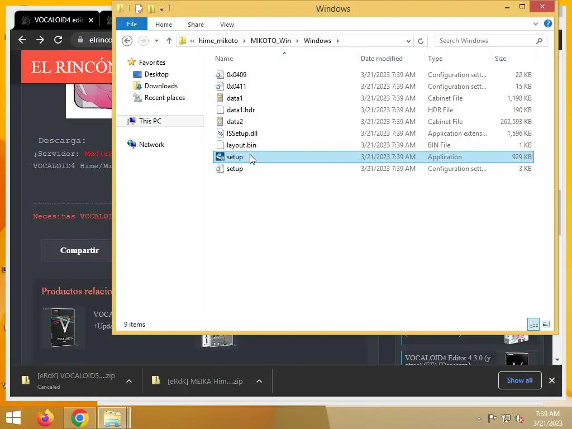The width and height of the screenshot is (572, 429).
Task: Select the layout.bin file icon
Action: 220,145
